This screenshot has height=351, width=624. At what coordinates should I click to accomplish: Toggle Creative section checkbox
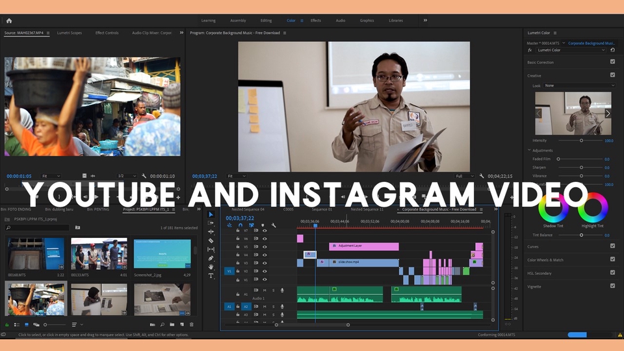(x=612, y=75)
